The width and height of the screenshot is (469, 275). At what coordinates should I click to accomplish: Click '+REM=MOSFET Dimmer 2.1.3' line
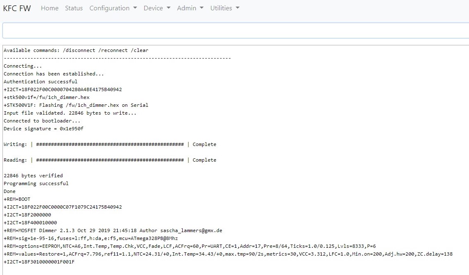(x=113, y=230)
